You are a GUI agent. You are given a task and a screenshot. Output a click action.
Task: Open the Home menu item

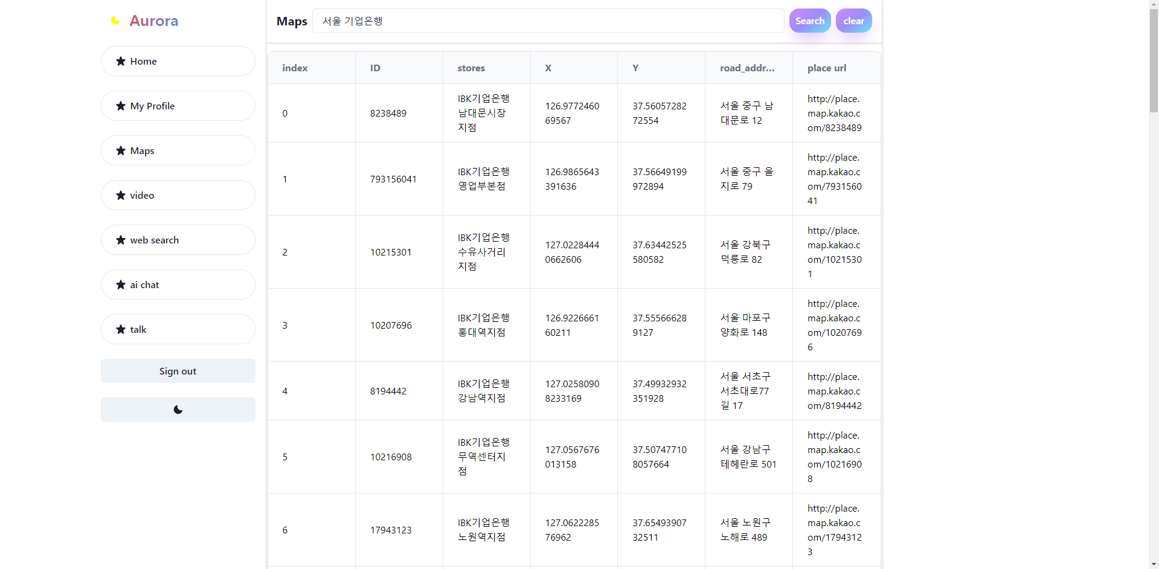point(178,61)
